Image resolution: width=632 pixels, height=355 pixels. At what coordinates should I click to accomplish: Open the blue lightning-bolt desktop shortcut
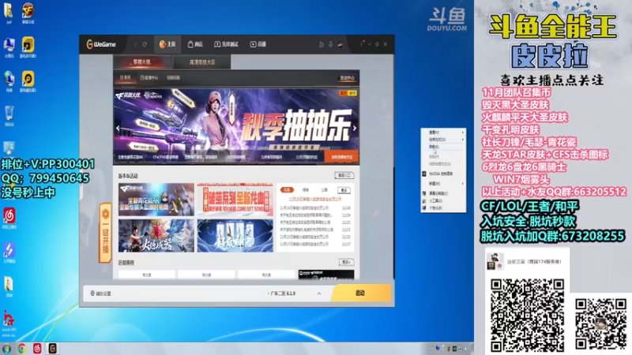tap(9, 252)
